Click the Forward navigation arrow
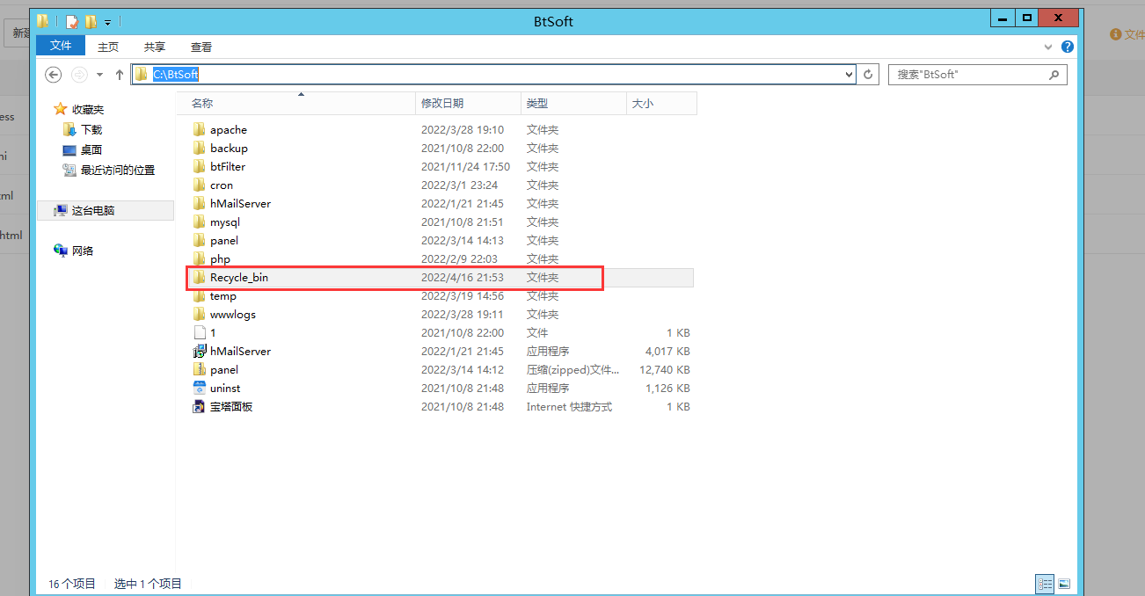This screenshot has width=1145, height=596. pyautogui.click(x=79, y=75)
